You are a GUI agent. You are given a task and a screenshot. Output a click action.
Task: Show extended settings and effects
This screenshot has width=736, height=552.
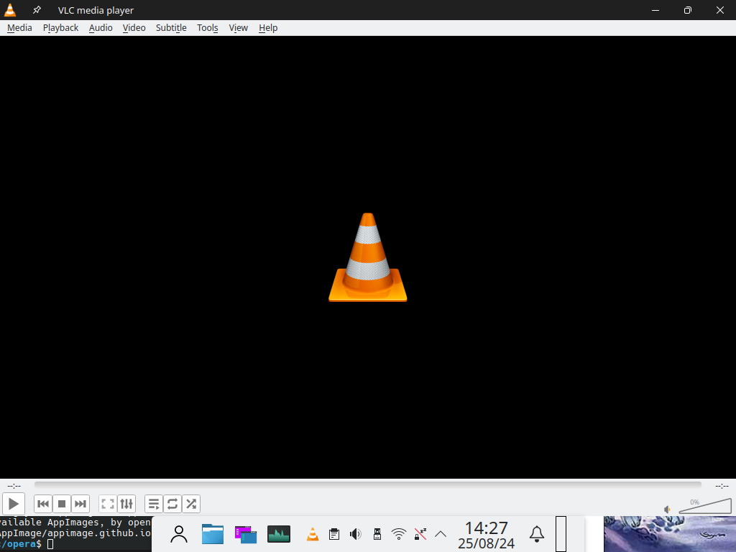(x=126, y=504)
